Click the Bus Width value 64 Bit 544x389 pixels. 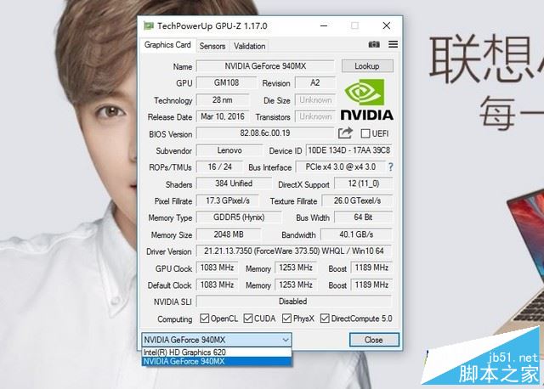pos(363,217)
